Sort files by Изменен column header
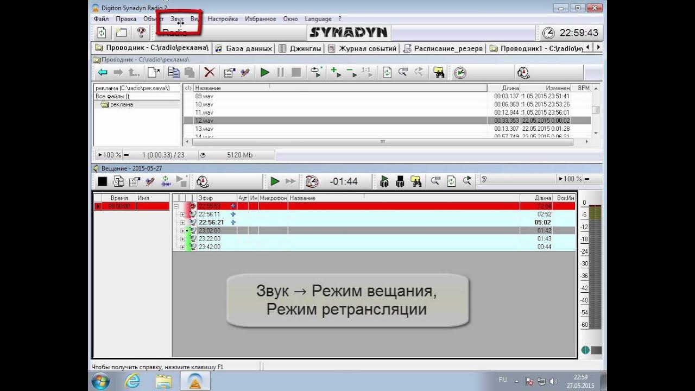 [546, 88]
